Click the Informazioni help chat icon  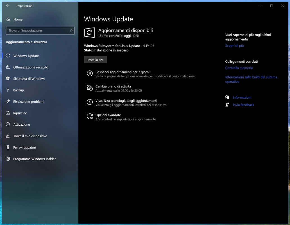pyautogui.click(x=227, y=97)
